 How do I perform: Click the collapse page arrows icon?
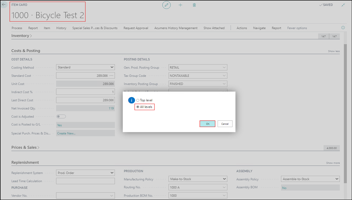pyautogui.click(x=343, y=5)
